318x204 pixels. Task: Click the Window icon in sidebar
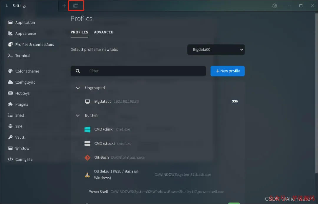tap(10, 148)
